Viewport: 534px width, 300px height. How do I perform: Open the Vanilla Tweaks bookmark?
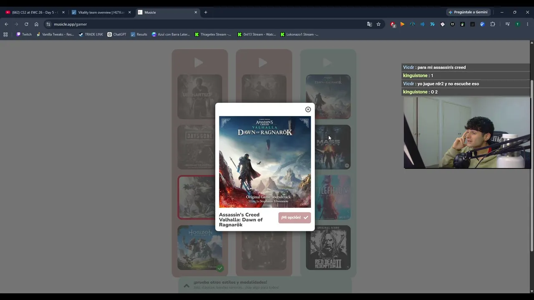coord(55,35)
